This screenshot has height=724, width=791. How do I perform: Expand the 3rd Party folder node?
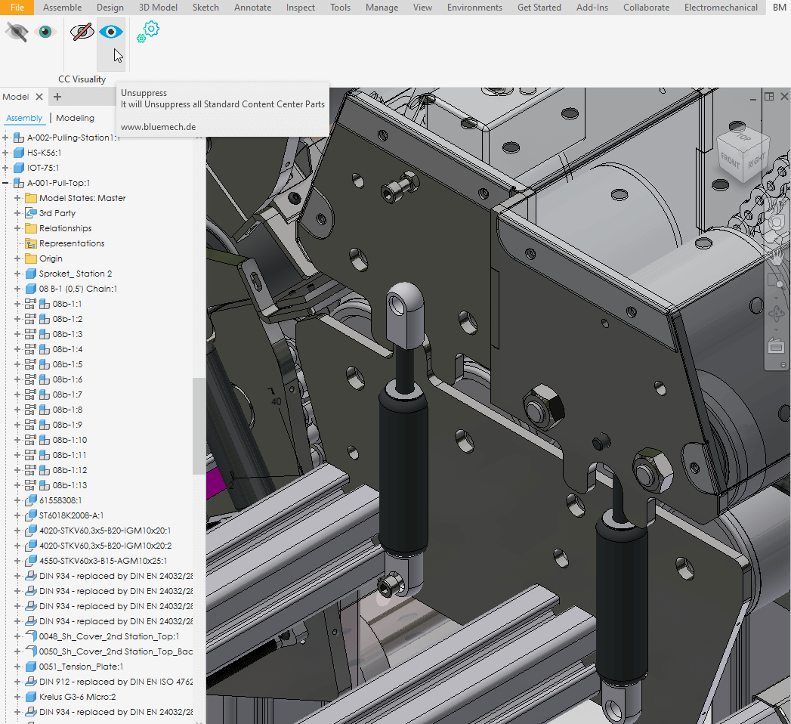[x=18, y=213]
